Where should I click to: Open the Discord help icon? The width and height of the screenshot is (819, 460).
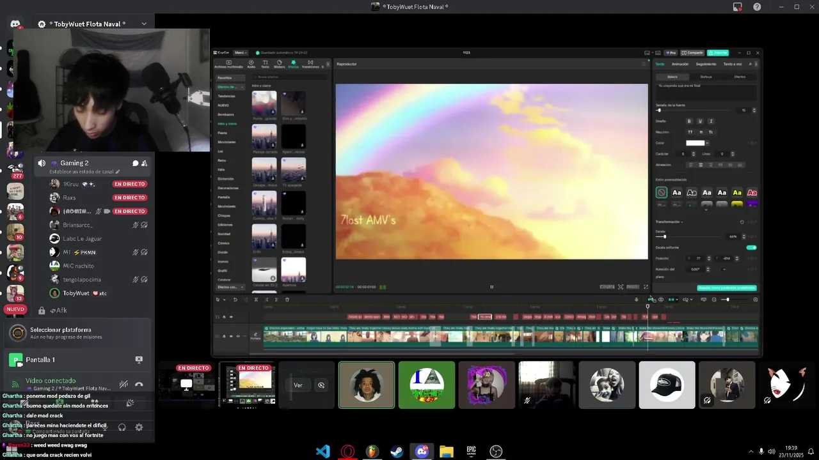[757, 6]
